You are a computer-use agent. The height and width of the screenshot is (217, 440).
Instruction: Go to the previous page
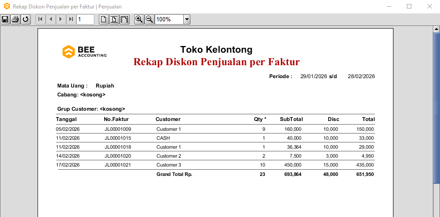51,19
